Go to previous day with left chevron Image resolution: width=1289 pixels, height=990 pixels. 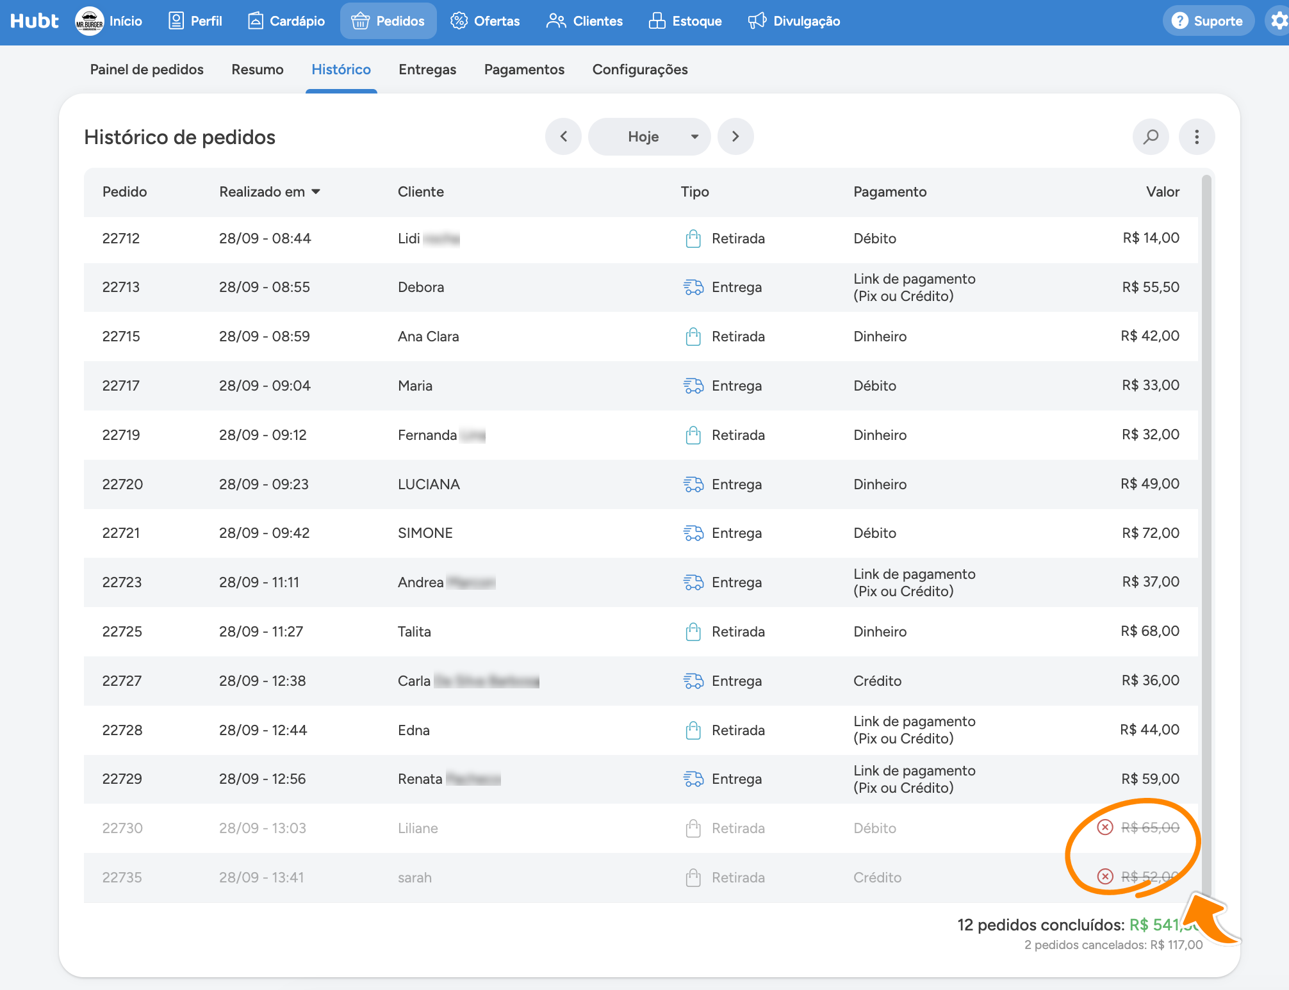click(x=564, y=136)
